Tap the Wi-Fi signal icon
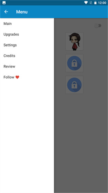This screenshot has width=108, height=193. [x=86, y=3]
